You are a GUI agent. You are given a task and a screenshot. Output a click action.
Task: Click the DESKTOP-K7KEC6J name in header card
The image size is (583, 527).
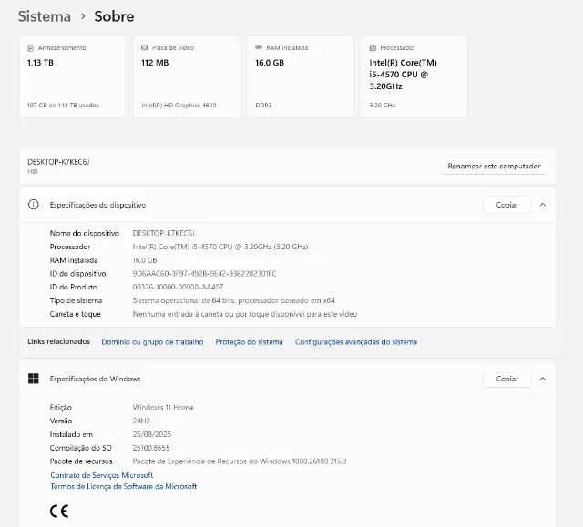[x=58, y=162]
